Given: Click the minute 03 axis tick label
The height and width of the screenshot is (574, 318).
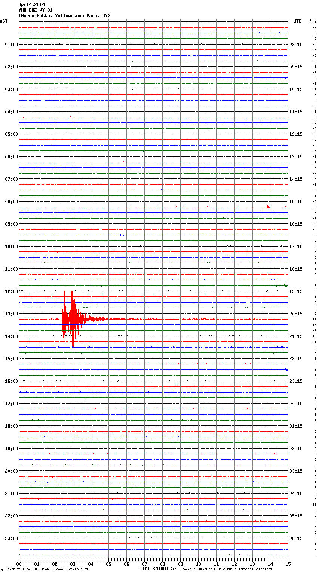Looking at the screenshot, I should 73,564.
